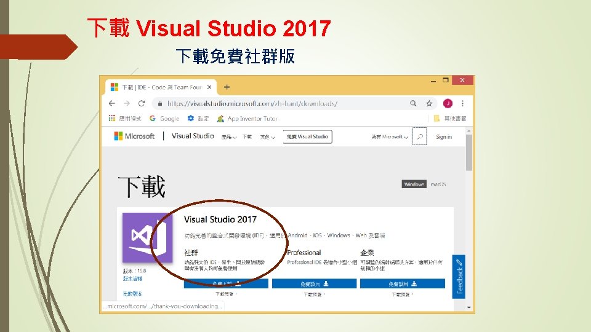The image size is (591, 332).
Task: Bookmark this page with star icon
Action: click(429, 103)
